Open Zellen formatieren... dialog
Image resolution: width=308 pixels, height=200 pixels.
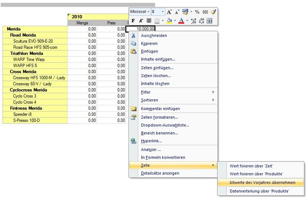[173, 117]
